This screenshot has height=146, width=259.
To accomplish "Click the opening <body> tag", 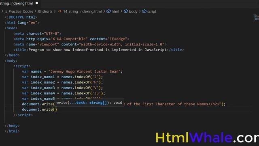I will coord(11,61).
